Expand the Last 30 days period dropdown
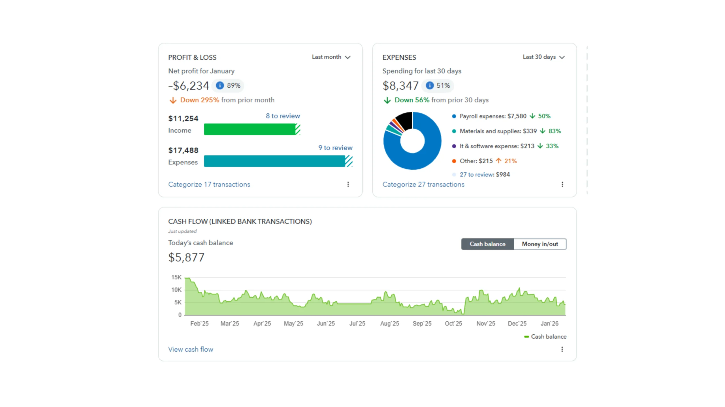The height and width of the screenshot is (407, 725). tap(543, 57)
